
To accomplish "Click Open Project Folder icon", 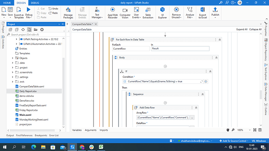I will click(35, 30).
